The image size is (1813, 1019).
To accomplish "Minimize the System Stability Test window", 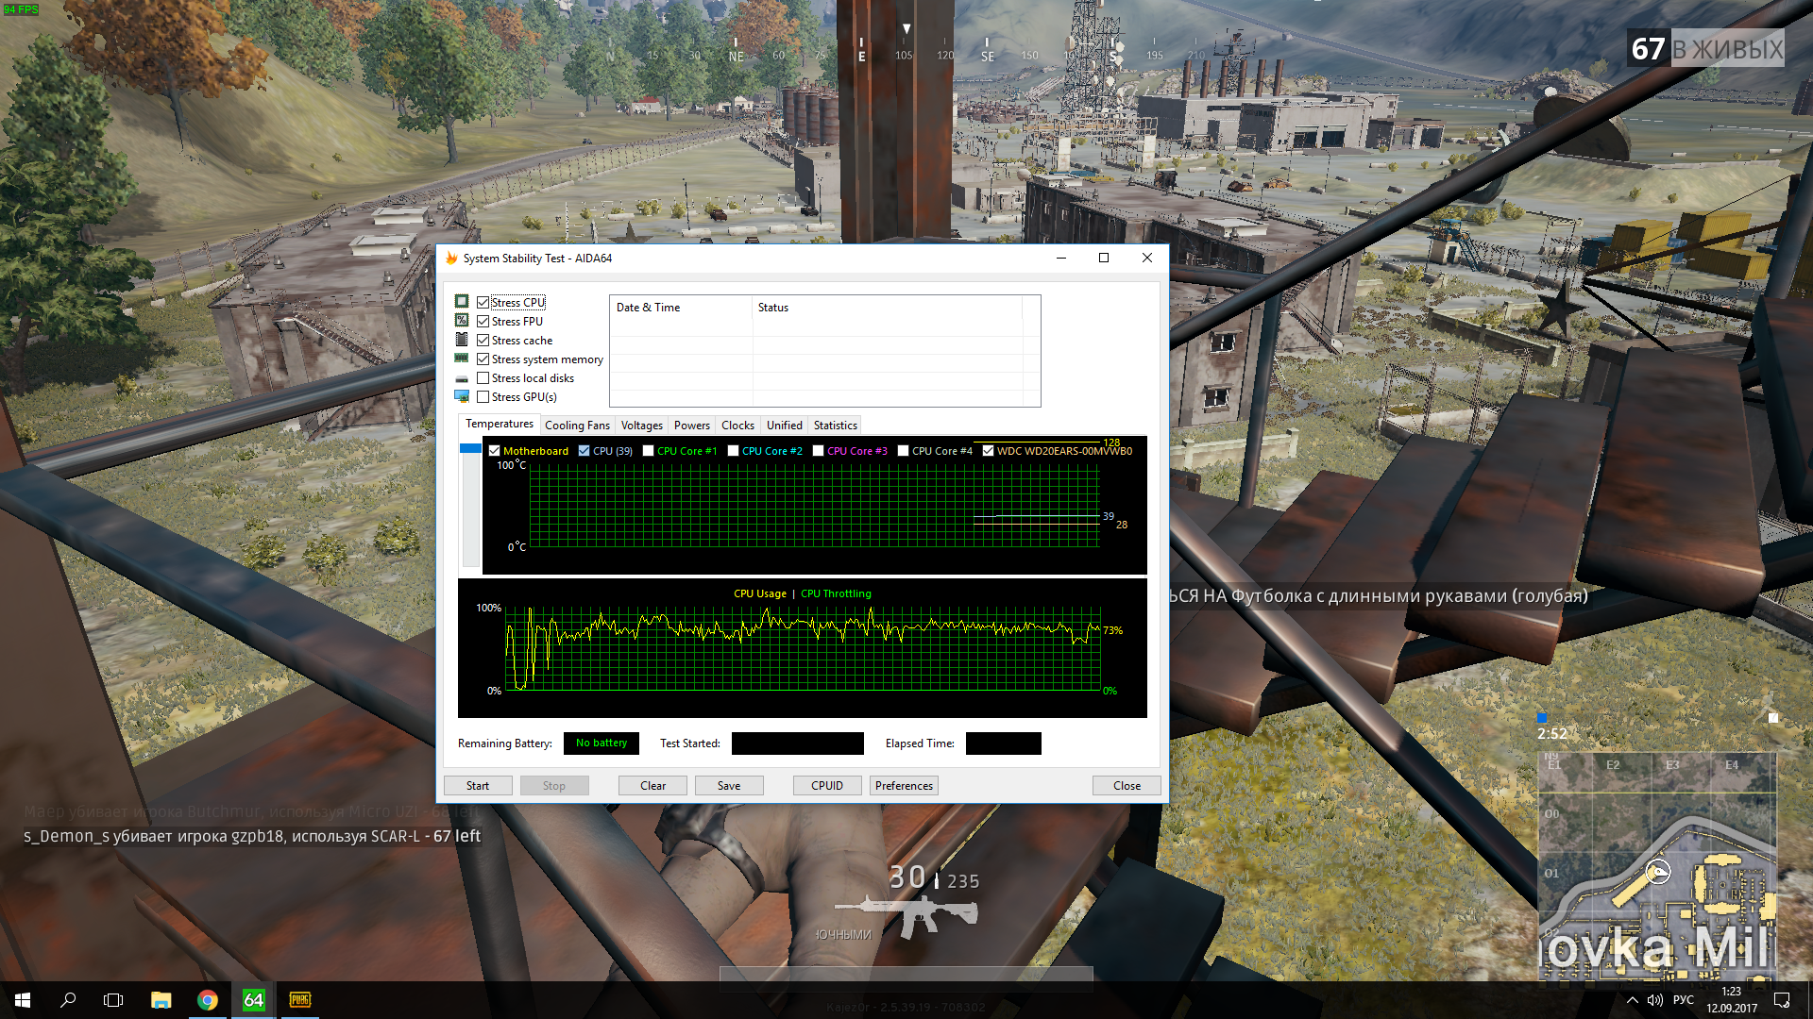I will tap(1061, 259).
